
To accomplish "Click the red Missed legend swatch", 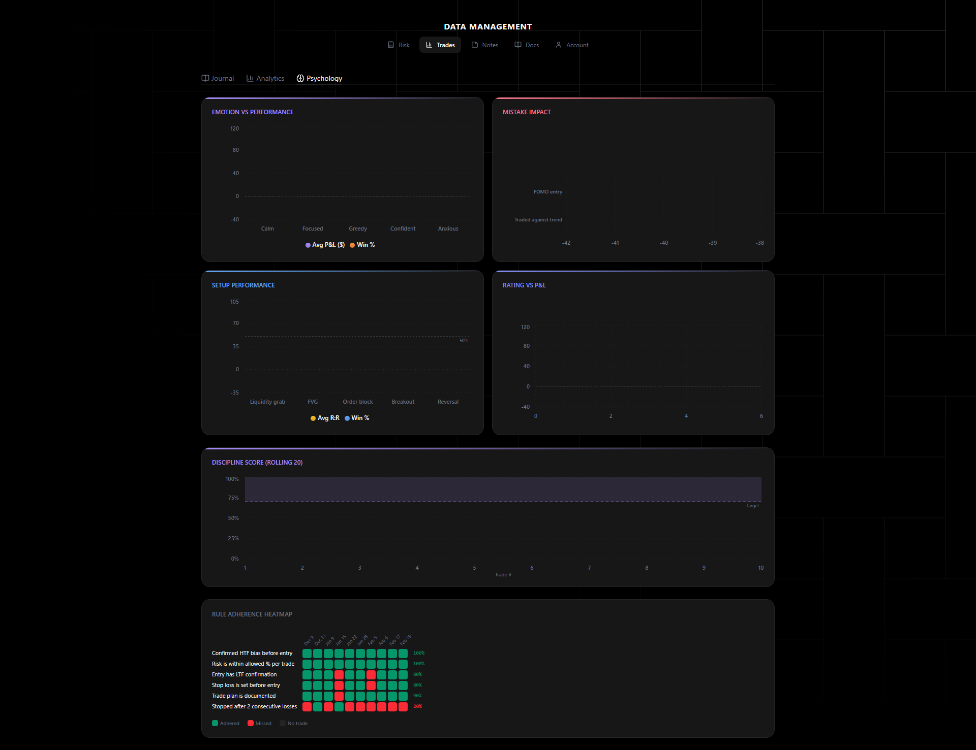I will pos(251,723).
